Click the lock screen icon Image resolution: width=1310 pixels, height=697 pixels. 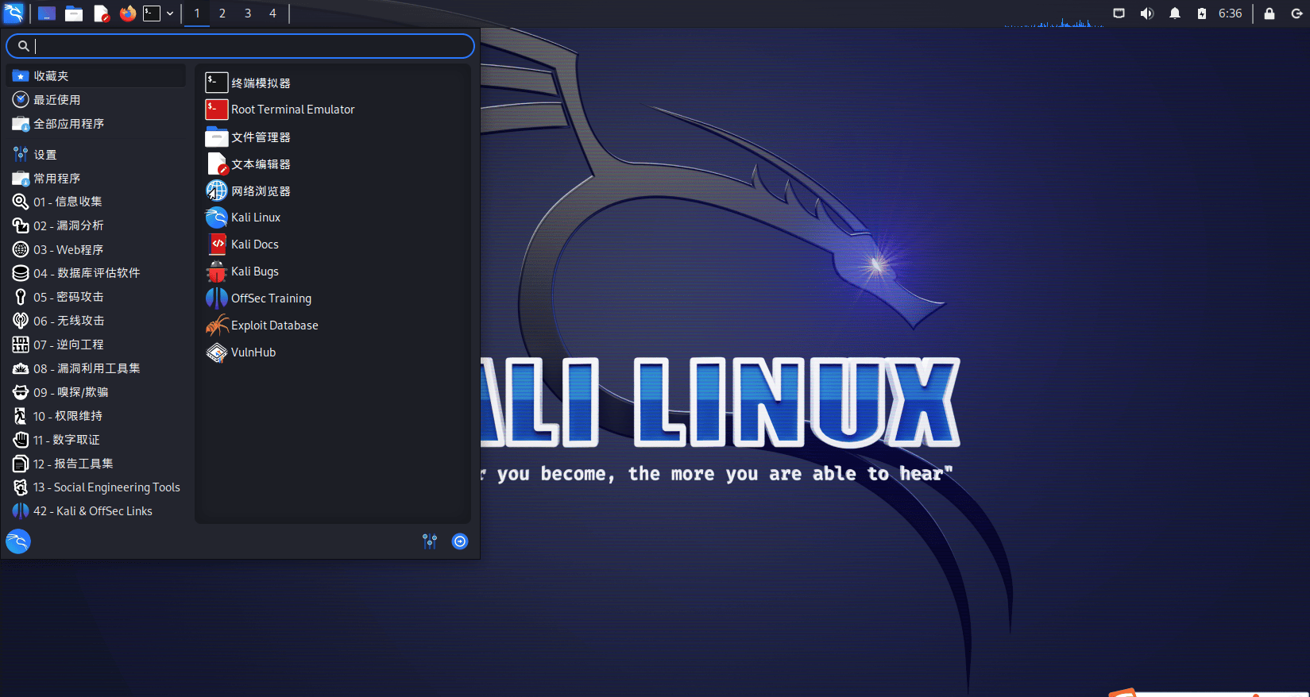point(1269,13)
